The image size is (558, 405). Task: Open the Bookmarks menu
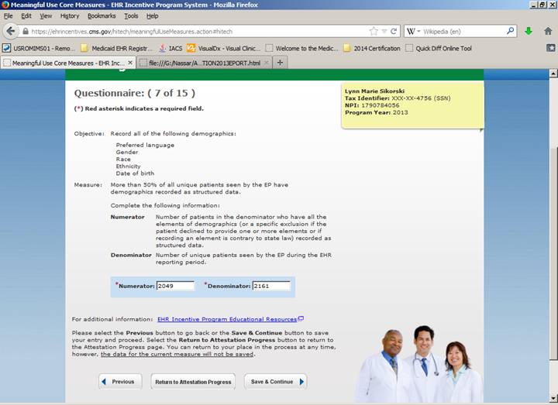click(x=101, y=15)
